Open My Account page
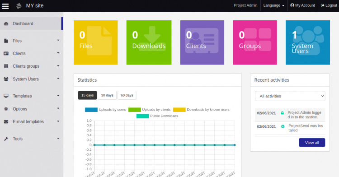 pyautogui.click(x=303, y=5)
